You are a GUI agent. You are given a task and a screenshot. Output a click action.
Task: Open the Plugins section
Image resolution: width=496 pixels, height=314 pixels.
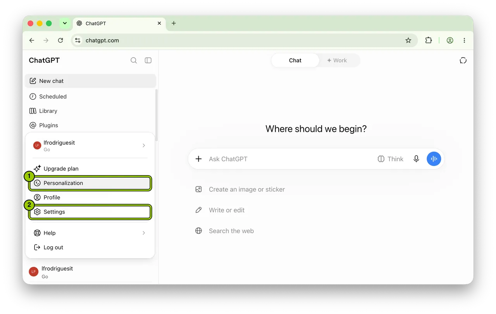click(90, 125)
